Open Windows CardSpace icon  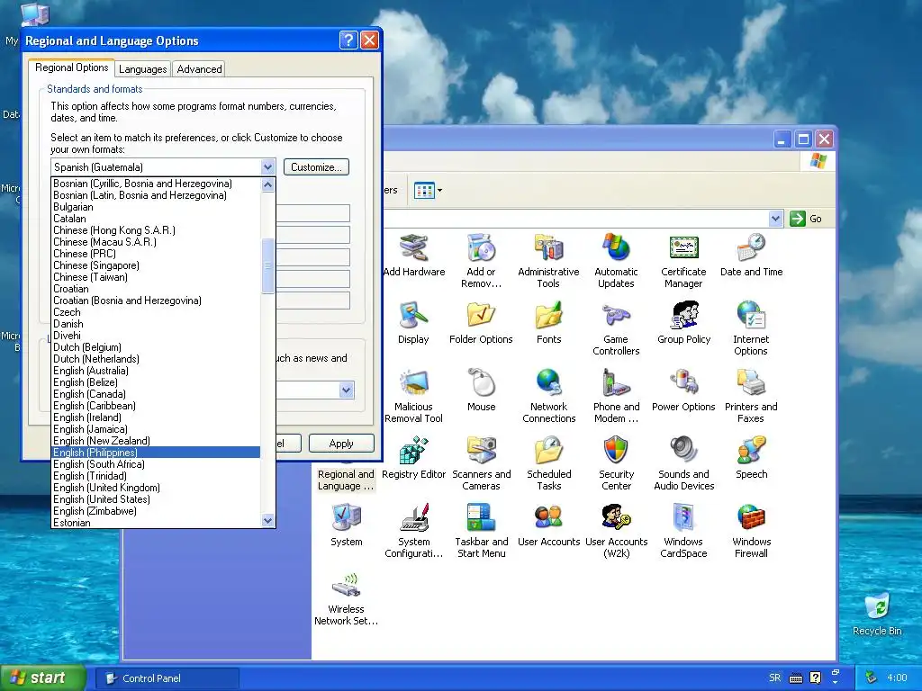[x=683, y=531]
